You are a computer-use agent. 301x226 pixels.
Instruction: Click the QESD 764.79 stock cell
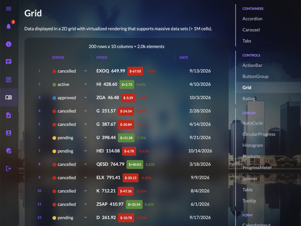point(110,164)
